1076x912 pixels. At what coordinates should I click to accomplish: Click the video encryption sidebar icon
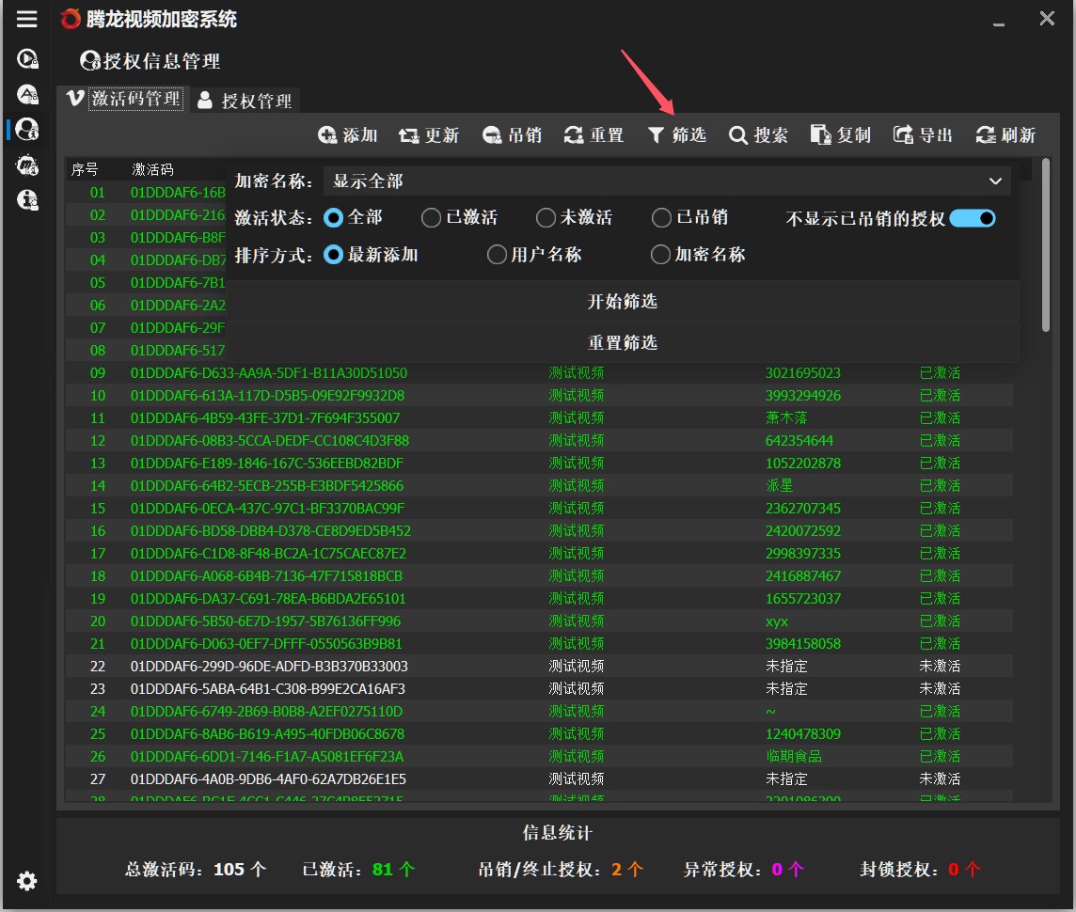[26, 59]
